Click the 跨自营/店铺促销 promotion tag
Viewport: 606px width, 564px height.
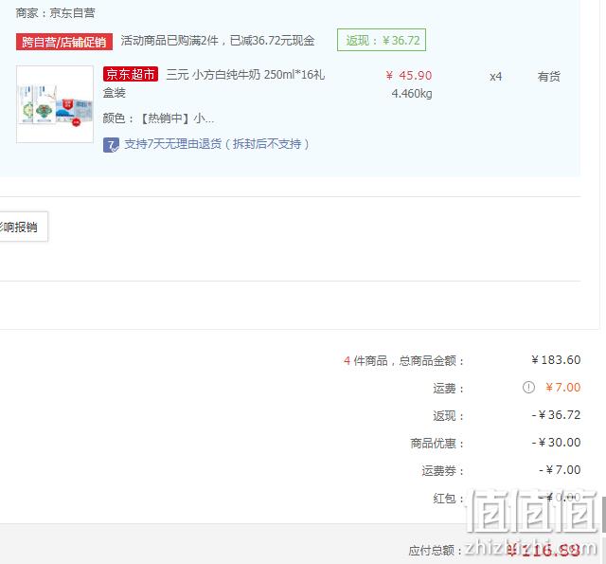tap(64, 42)
